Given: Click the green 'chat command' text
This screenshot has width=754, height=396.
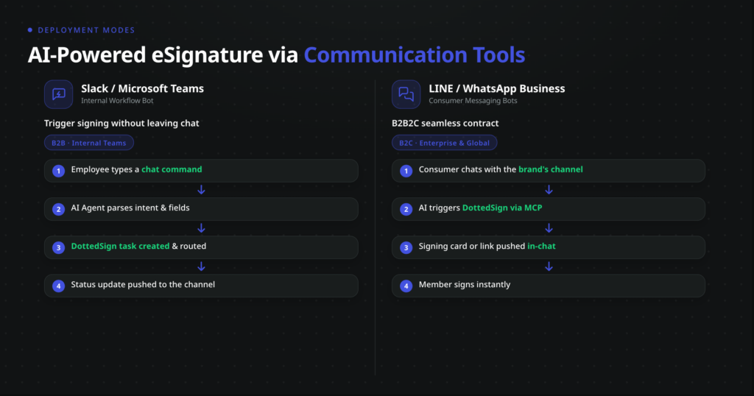Looking at the screenshot, I should 172,169.
